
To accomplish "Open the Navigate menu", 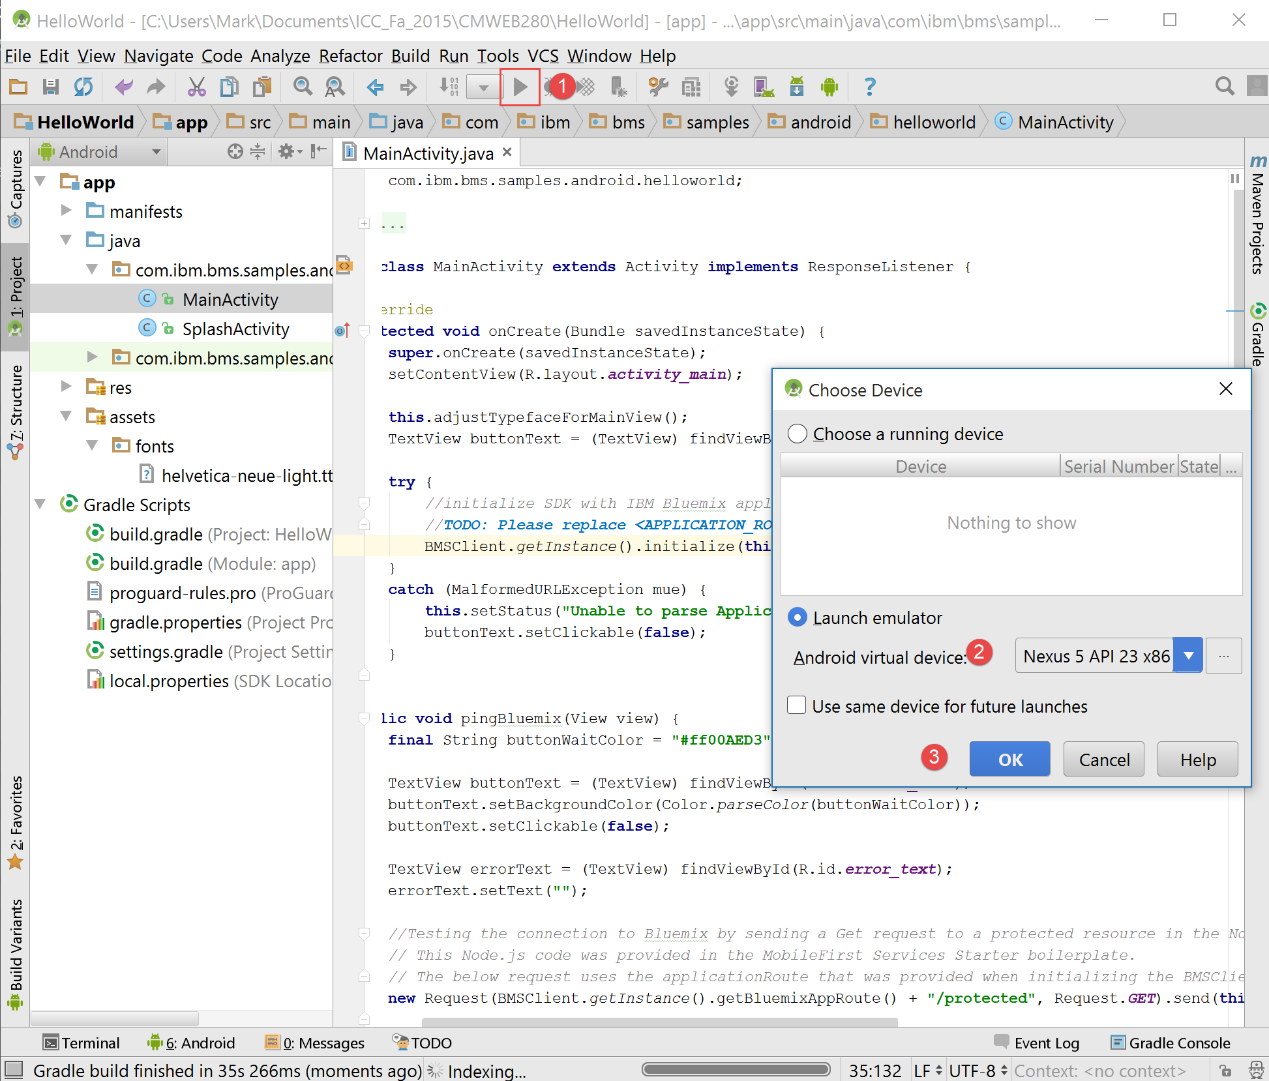I will (x=158, y=56).
